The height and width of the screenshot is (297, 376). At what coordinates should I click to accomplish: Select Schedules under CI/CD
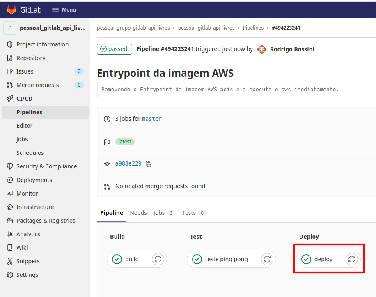coord(30,153)
